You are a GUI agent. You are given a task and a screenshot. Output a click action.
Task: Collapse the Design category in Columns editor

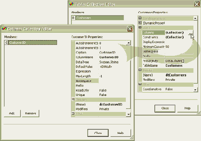coord(73,100)
